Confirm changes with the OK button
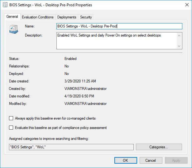 click(x=125, y=161)
